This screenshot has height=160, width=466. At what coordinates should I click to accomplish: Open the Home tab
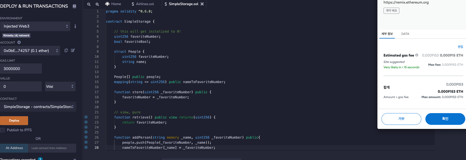pos(113,4)
